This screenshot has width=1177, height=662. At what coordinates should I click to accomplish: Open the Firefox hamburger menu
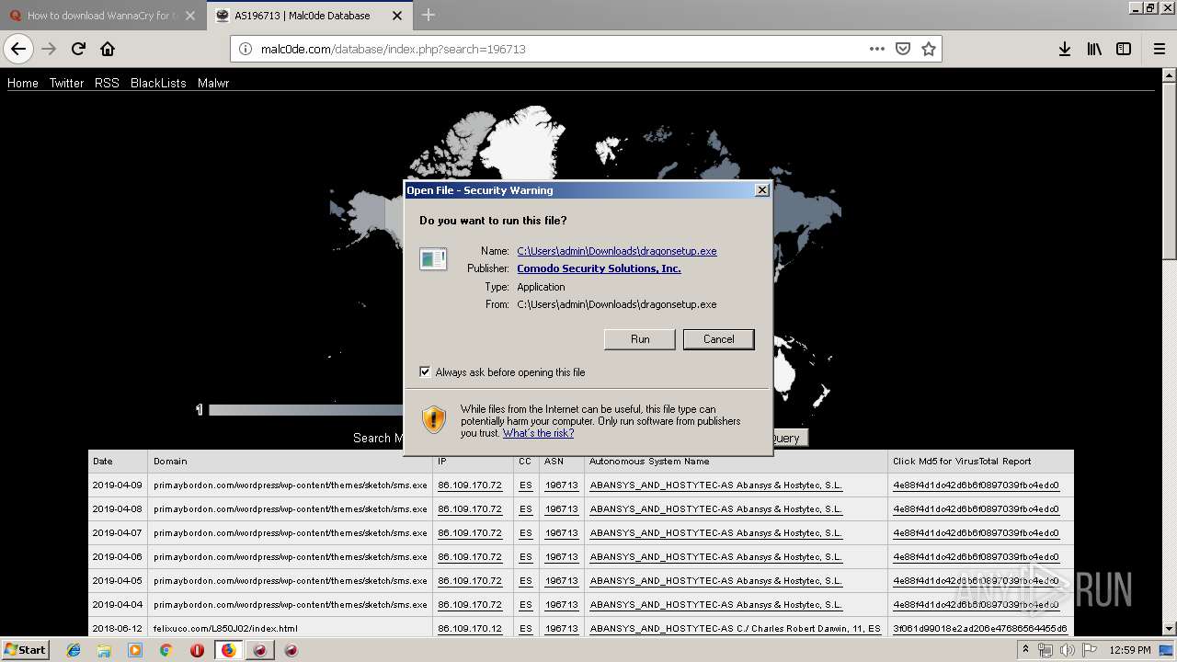pos(1159,49)
